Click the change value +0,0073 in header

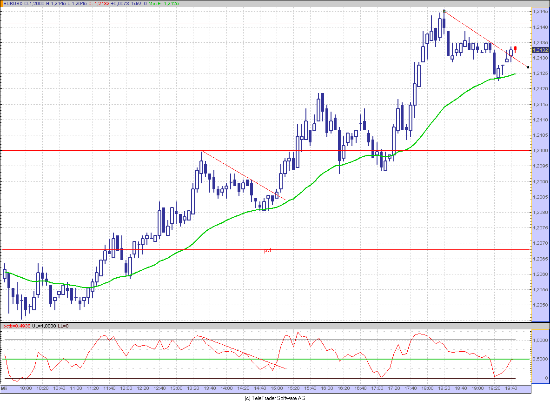click(x=120, y=4)
